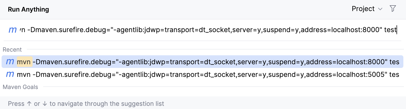Image resolution: width=406 pixels, height=109 pixels.
Task: Select recent command with address localhost:8000
Action: click(208, 62)
